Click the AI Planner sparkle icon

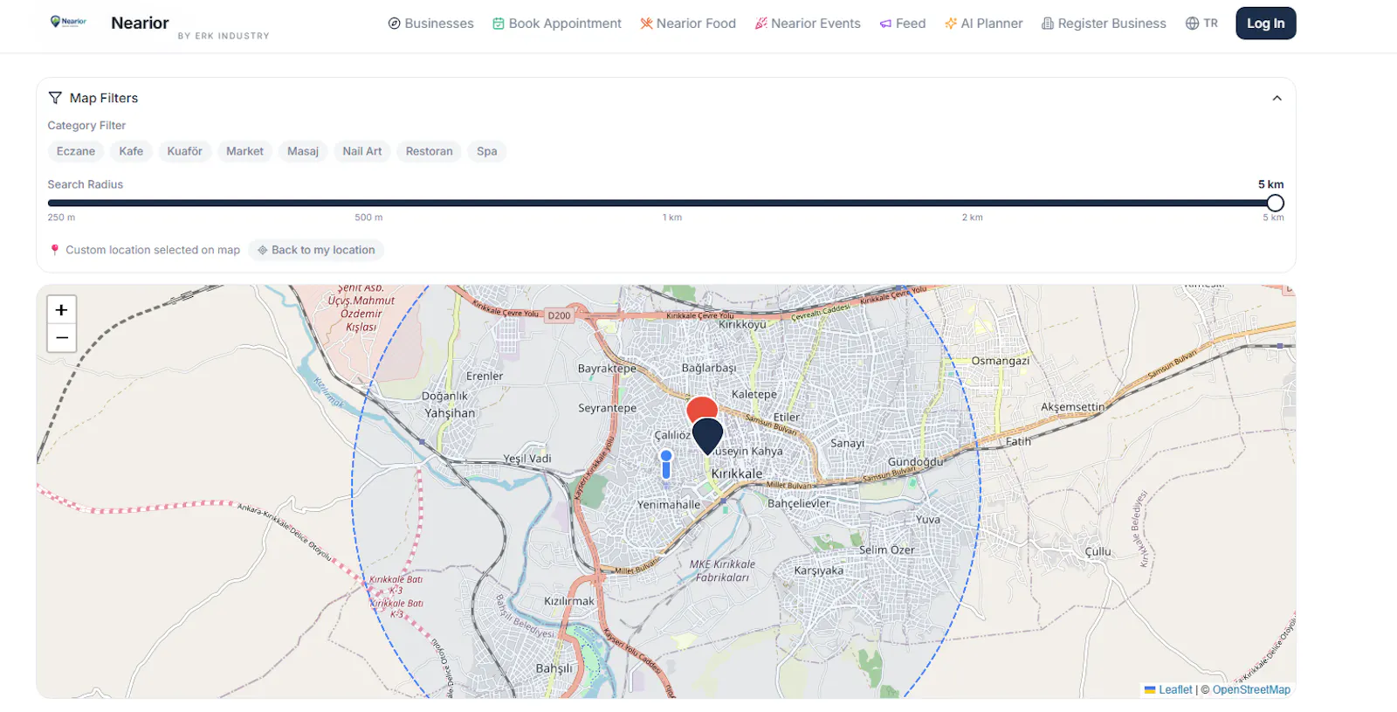tap(951, 24)
